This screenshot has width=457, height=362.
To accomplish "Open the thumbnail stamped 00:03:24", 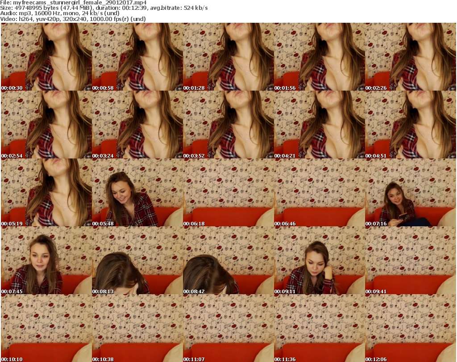I will click(137, 125).
